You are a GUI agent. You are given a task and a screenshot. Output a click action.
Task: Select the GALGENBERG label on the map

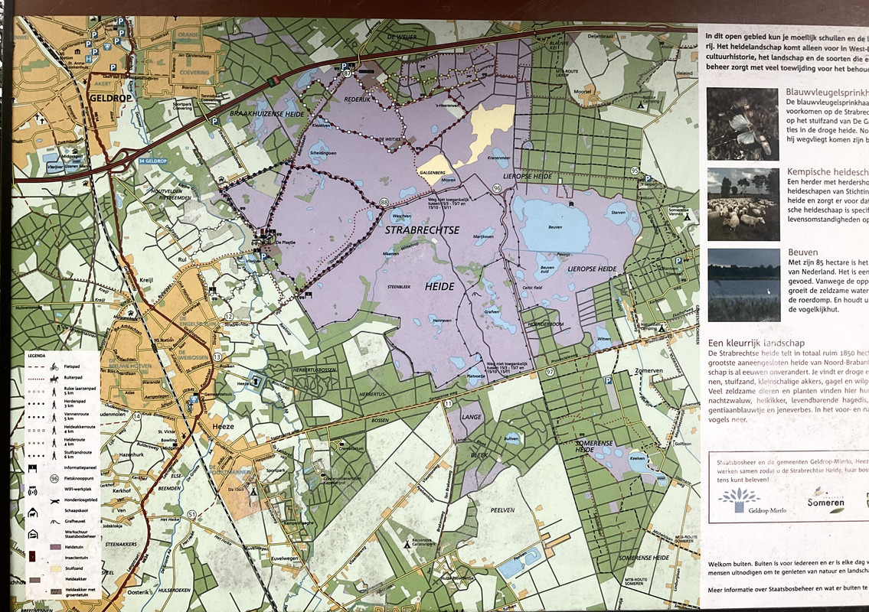click(x=433, y=173)
